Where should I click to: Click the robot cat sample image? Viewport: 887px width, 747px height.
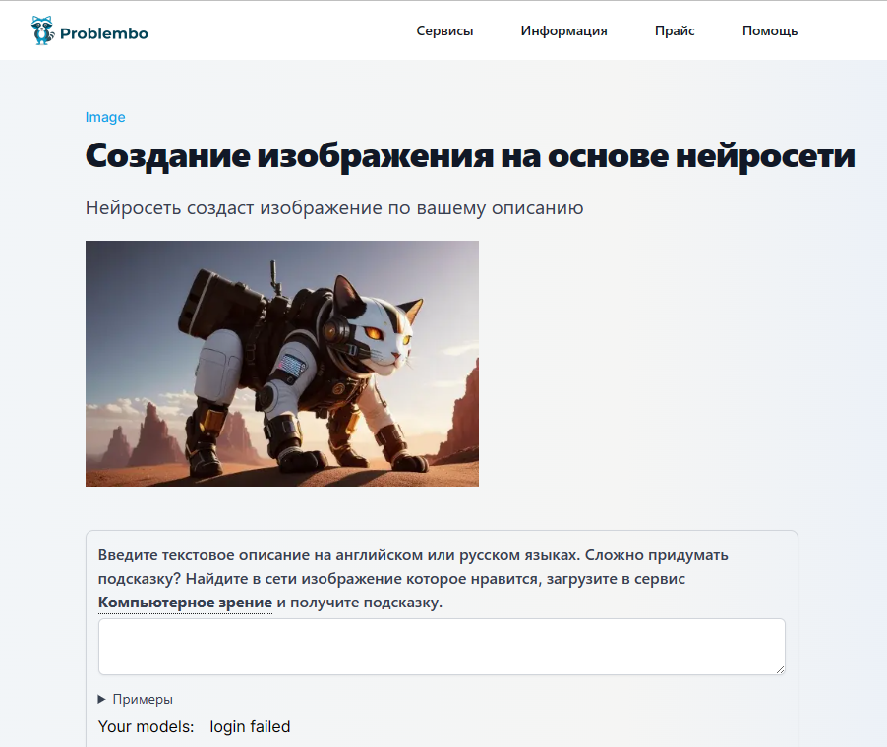pyautogui.click(x=281, y=364)
